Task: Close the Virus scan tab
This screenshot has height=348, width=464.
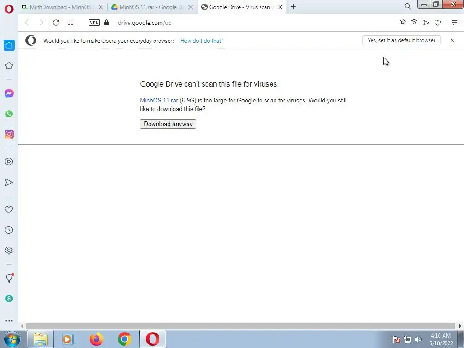Action: pos(280,7)
